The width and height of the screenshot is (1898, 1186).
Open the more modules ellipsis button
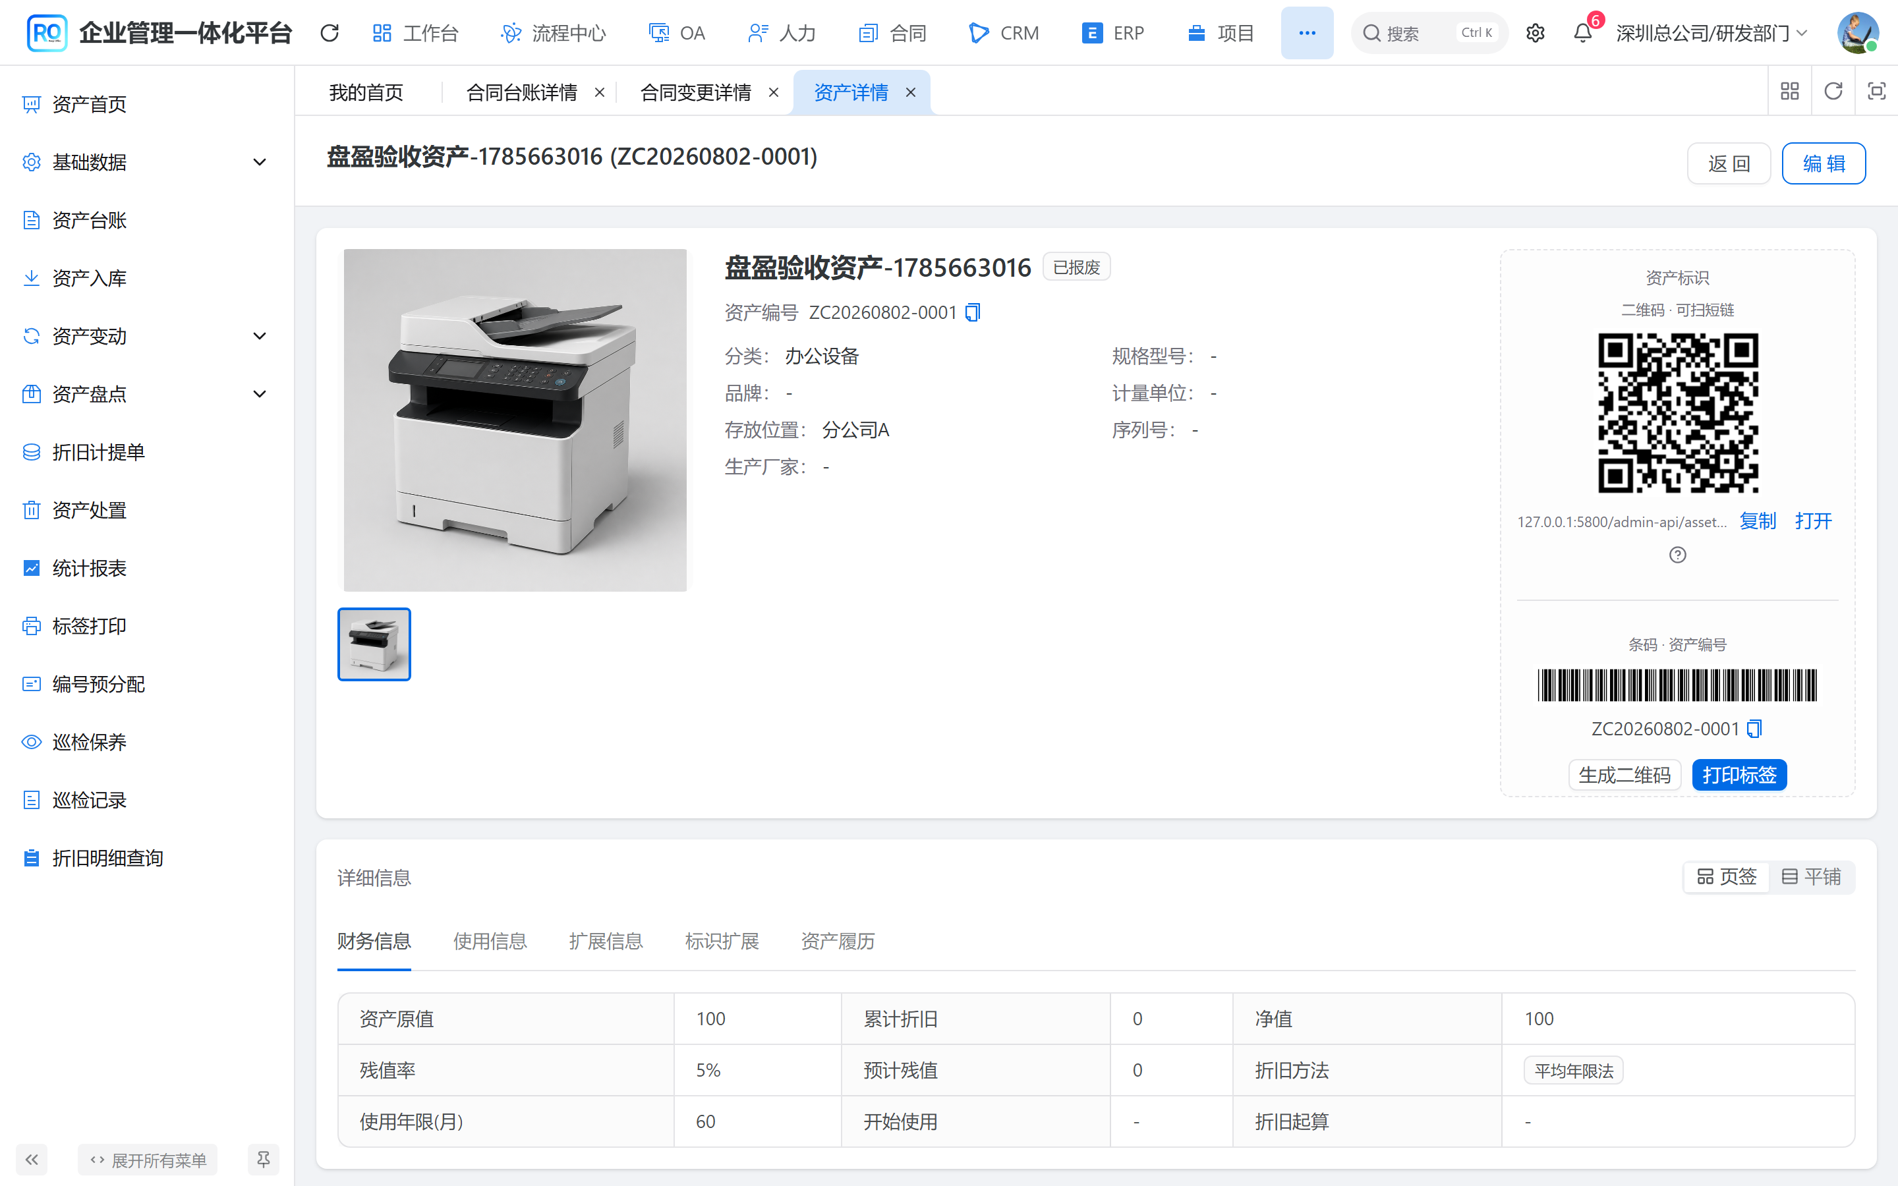1307,33
